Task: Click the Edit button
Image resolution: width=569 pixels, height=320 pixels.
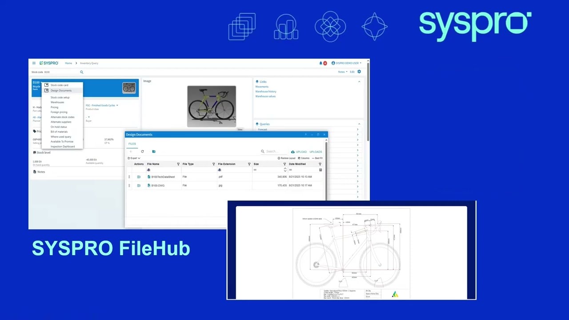Action: pos(352,72)
